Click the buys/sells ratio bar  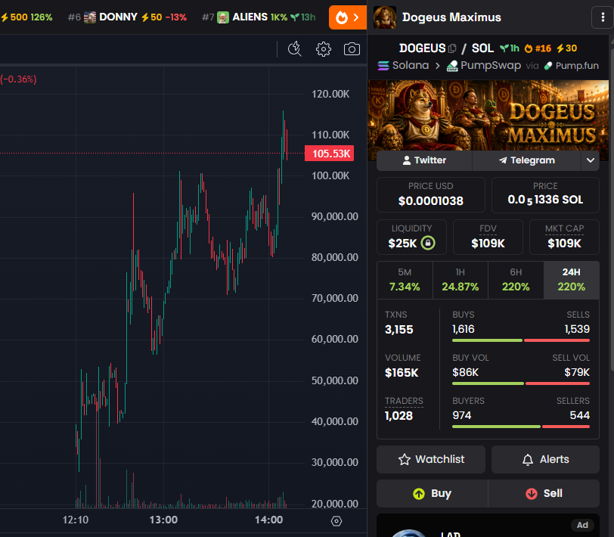521,340
